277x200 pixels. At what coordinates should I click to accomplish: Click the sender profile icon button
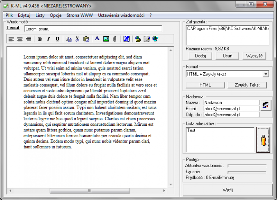[x=266, y=105]
